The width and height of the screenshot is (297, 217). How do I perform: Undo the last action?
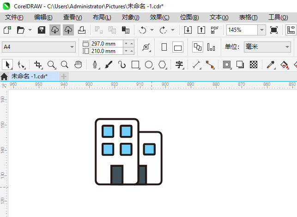coord(142,30)
